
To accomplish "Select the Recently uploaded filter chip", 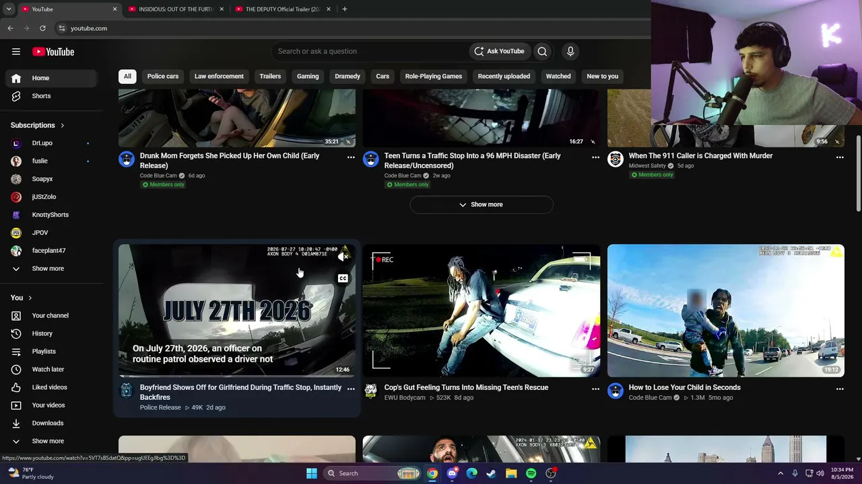I will point(504,76).
